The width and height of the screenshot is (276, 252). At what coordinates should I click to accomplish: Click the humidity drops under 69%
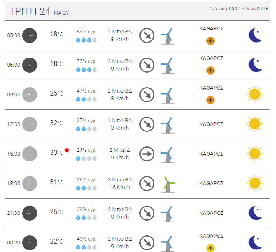[86, 40]
